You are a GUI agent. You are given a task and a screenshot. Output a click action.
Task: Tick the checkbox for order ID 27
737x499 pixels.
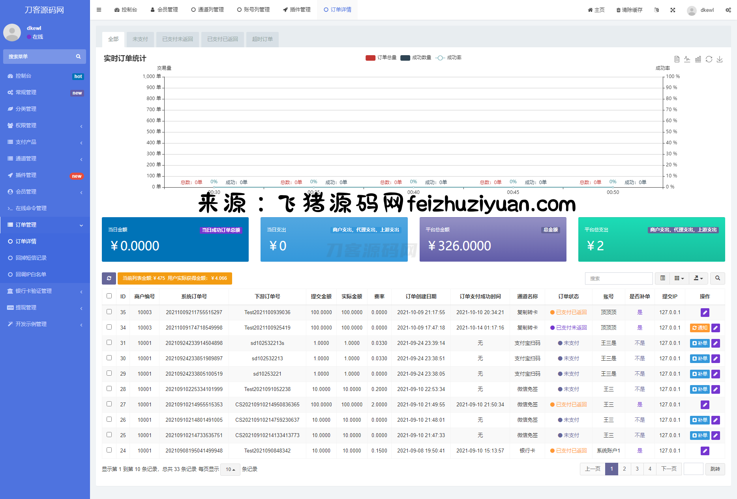point(109,404)
